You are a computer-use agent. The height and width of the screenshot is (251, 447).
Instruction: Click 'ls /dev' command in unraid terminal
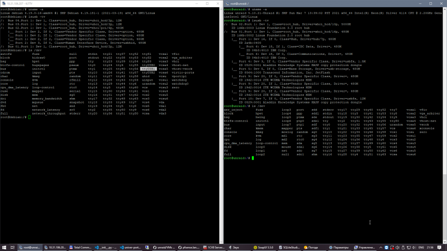pos(258,106)
